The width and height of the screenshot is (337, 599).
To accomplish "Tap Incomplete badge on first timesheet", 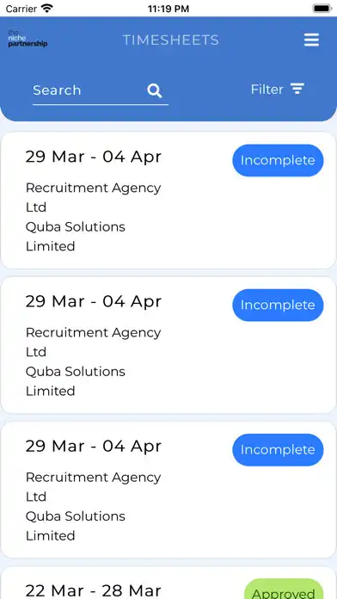I will coord(278,160).
